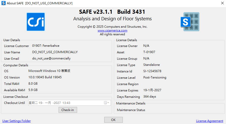The image size is (226, 124).
Task: Click the OS Version label
Action: click(12, 77)
